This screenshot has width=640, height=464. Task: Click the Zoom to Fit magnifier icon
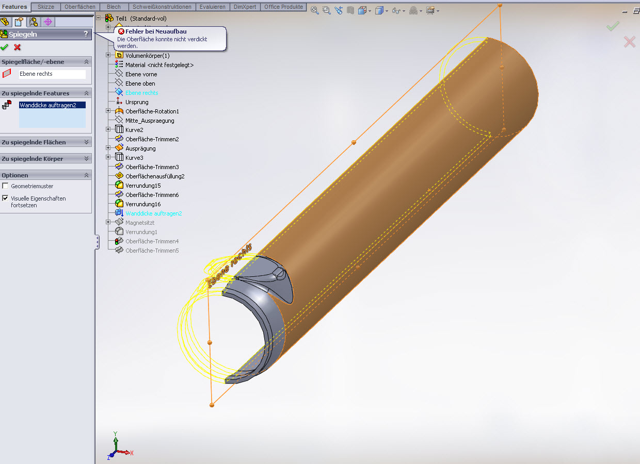(x=314, y=10)
